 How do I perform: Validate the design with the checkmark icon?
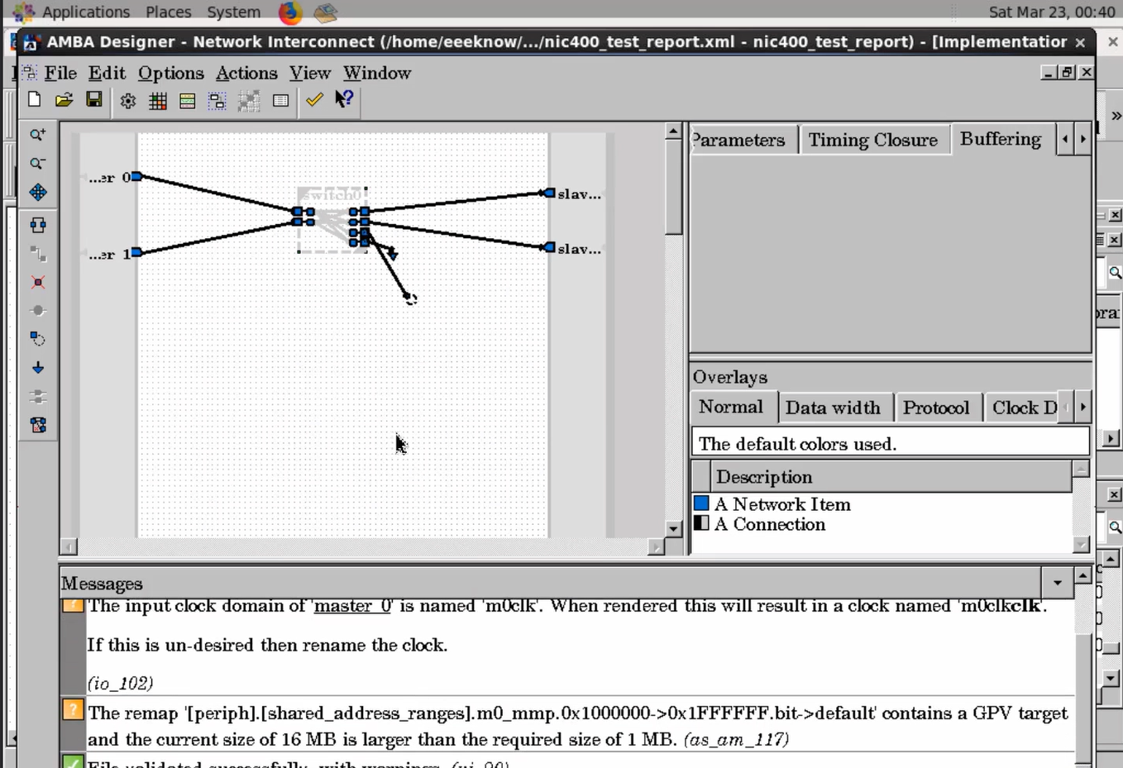coord(314,100)
